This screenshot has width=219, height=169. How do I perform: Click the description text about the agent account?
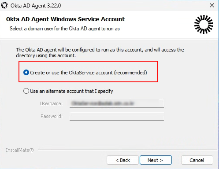pyautogui.click(x=100, y=52)
